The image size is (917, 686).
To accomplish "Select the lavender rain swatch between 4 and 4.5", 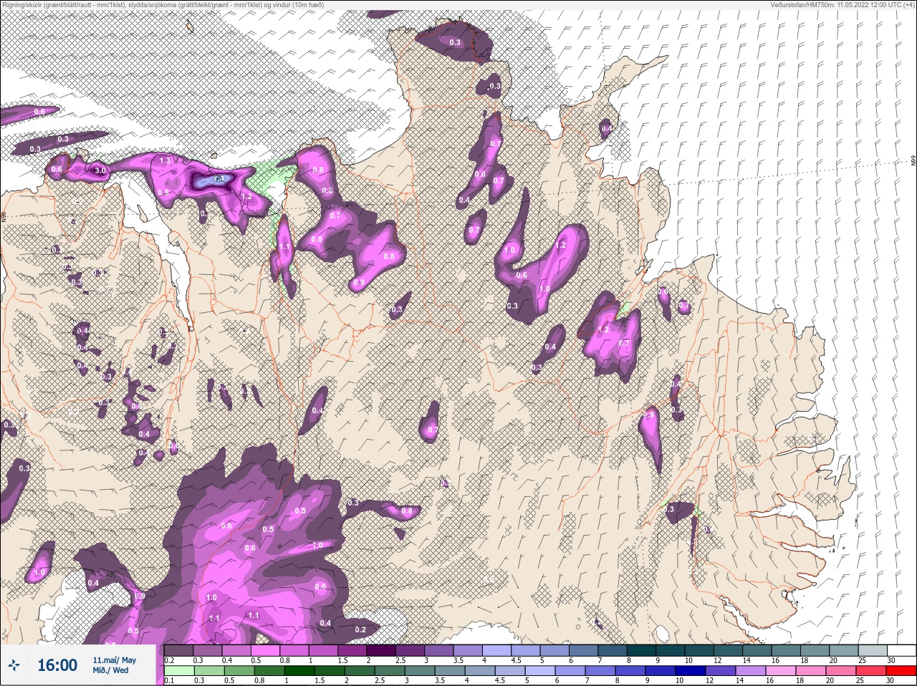I will [496, 650].
